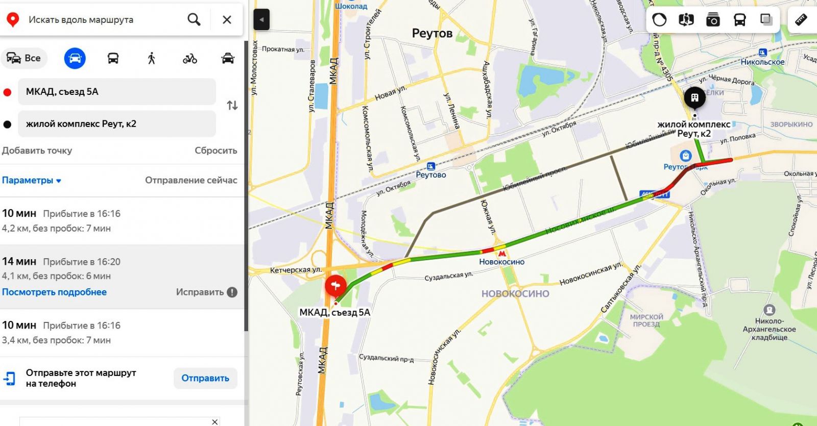
Task: Choose the walking route mode
Action: pos(151,58)
